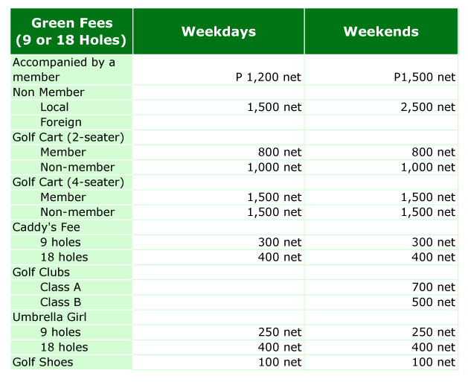Click the Accompanied by a member row label
468x382 pixels.
(x=64, y=69)
